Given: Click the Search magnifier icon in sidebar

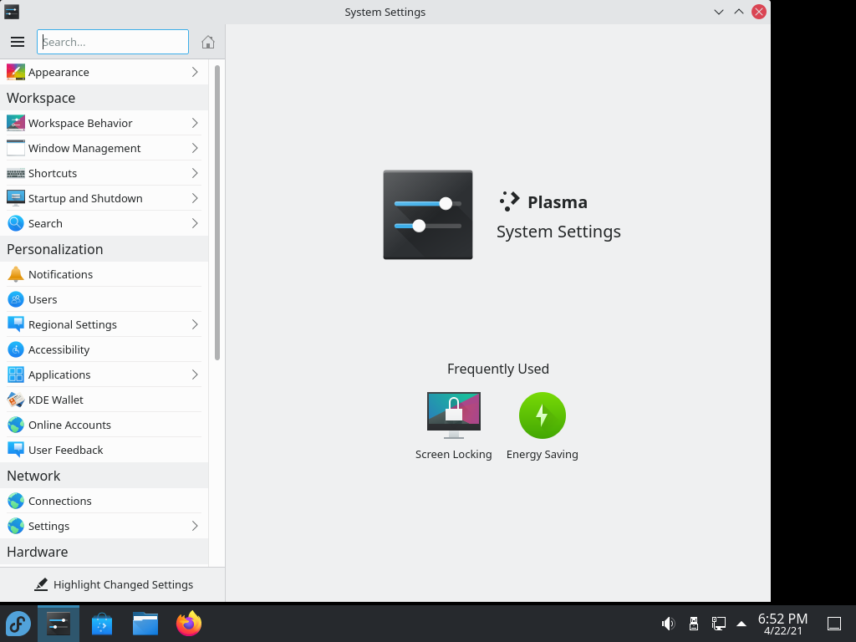Looking at the screenshot, I should (x=16, y=223).
